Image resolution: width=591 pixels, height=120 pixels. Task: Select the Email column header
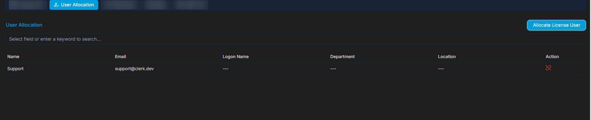[x=120, y=57]
